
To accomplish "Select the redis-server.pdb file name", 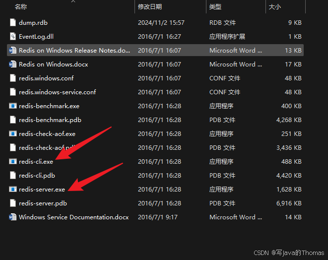I will point(43,203).
